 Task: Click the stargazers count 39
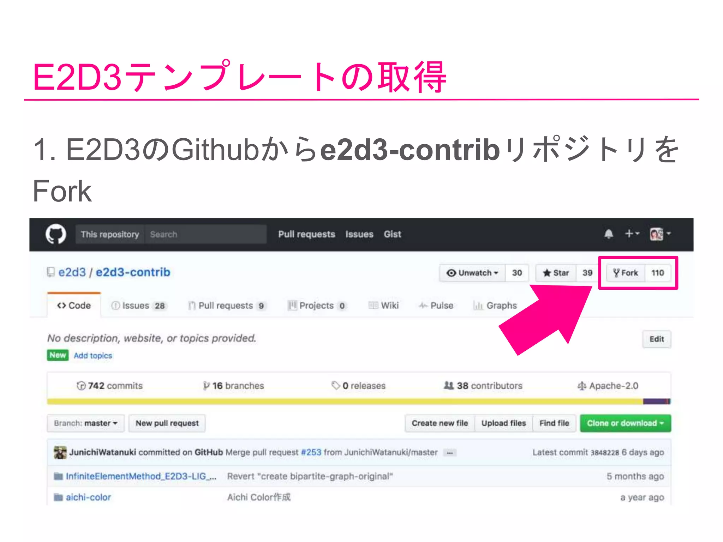(587, 273)
